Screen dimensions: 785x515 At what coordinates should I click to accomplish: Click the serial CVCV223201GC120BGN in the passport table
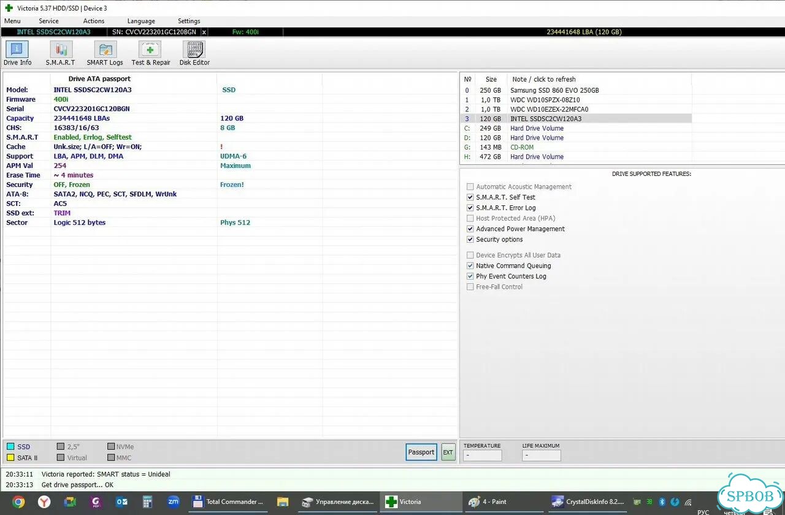91,109
